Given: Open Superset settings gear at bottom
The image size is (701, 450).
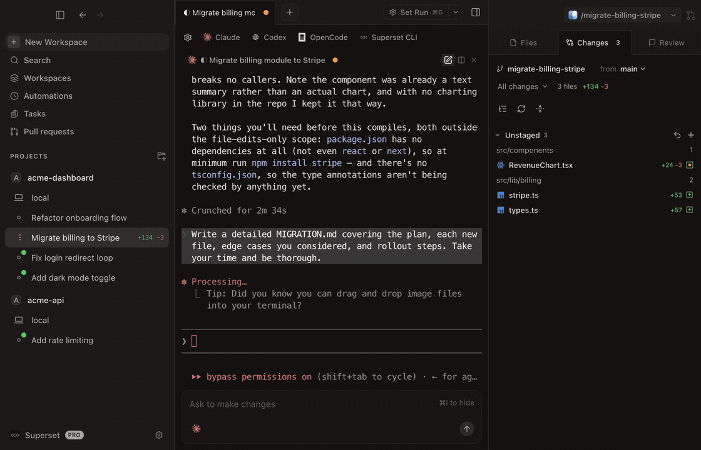Looking at the screenshot, I should tap(159, 435).
